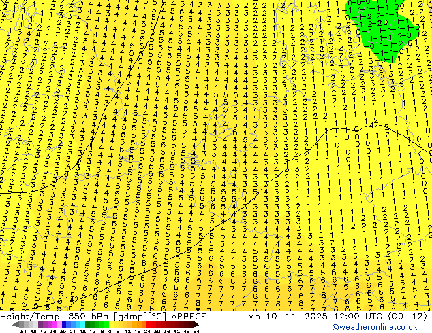The height and width of the screenshot is (333, 432).
Task: Click the green sub-zero temperature region
Action: (x=383, y=30)
